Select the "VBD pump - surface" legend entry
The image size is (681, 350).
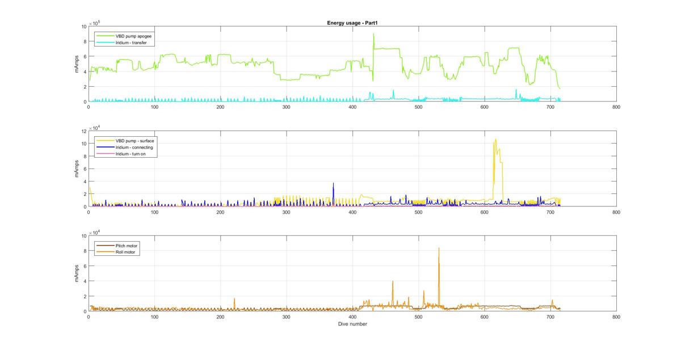(135, 141)
